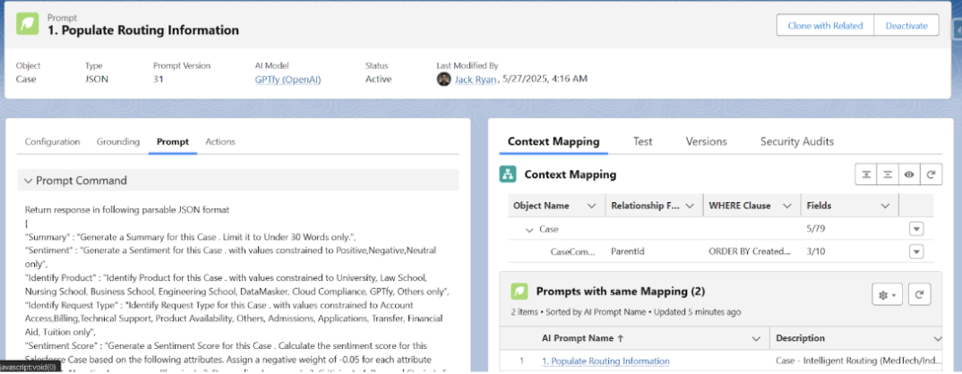Refresh the Context Mapping table

(x=931, y=174)
